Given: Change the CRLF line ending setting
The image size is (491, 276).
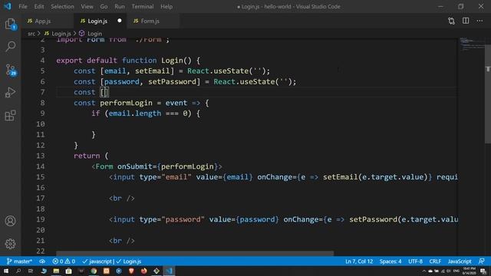Looking at the screenshot, I should click(435, 261).
